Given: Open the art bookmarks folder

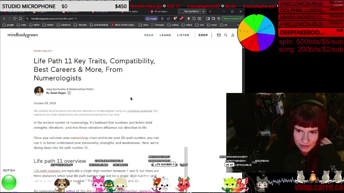Looking at the screenshot, I should click(x=224, y=25).
